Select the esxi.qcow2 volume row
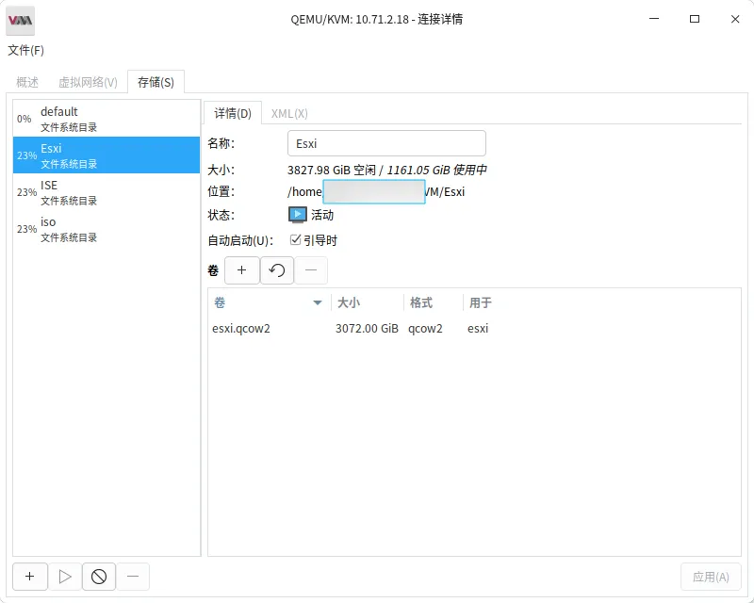The height and width of the screenshot is (603, 754). coord(474,329)
